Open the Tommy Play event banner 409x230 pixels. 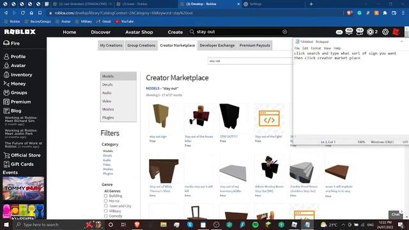point(23,188)
